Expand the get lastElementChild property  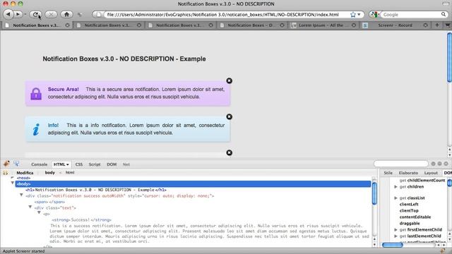pos(395,236)
